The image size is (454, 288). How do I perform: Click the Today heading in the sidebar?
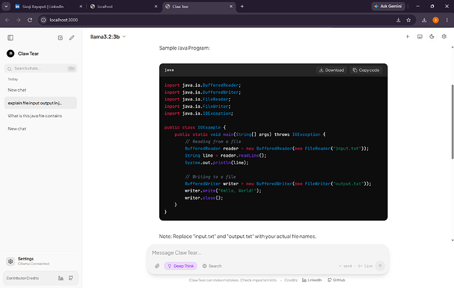coord(13,79)
